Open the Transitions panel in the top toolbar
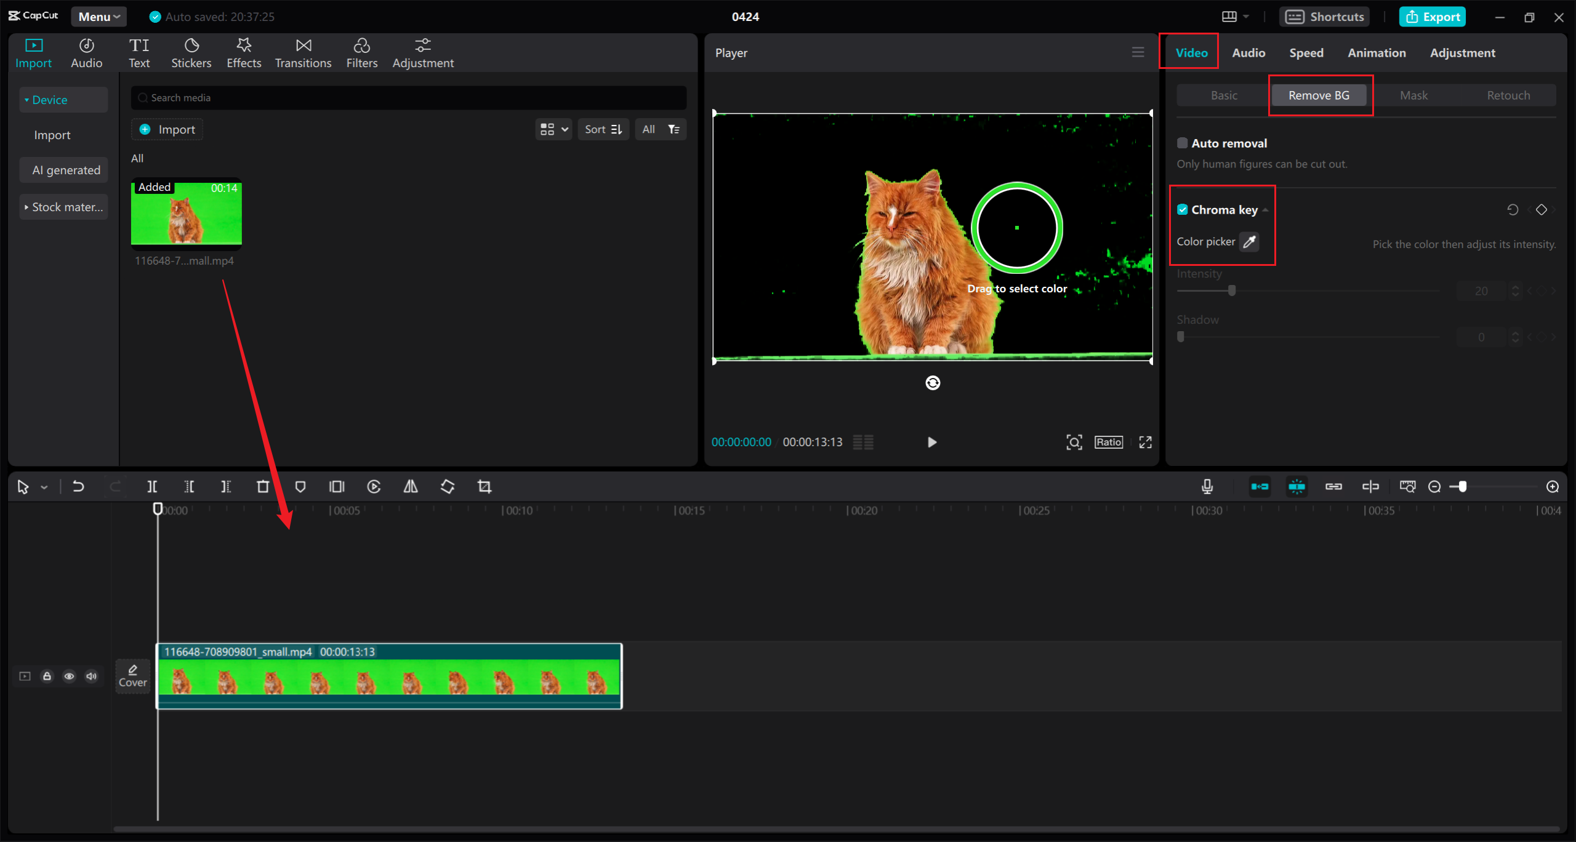Viewport: 1576px width, 842px height. [x=303, y=52]
